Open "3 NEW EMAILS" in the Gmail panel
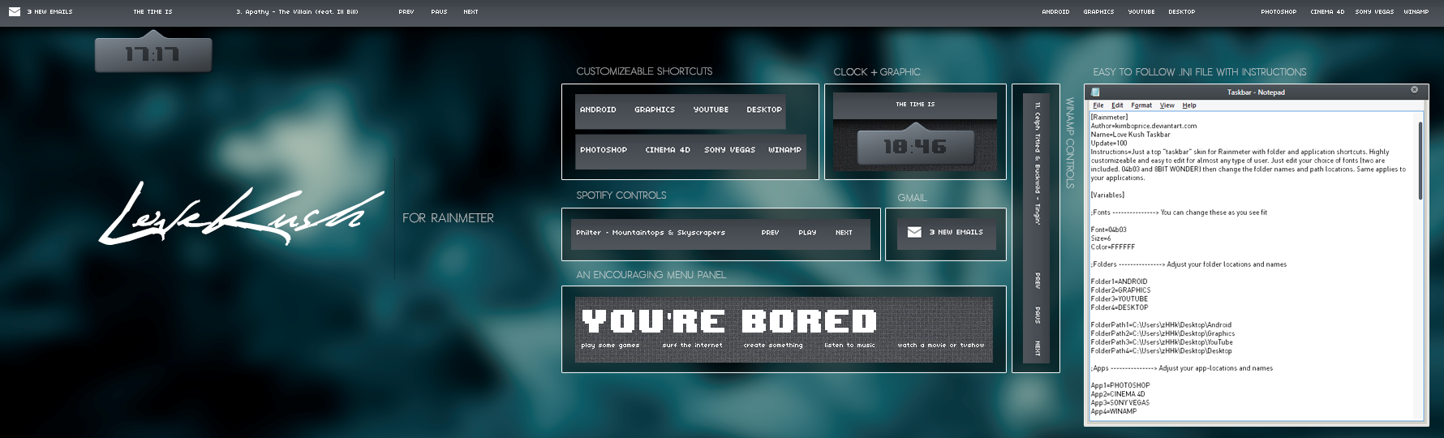This screenshot has height=438, width=1444. coord(956,232)
